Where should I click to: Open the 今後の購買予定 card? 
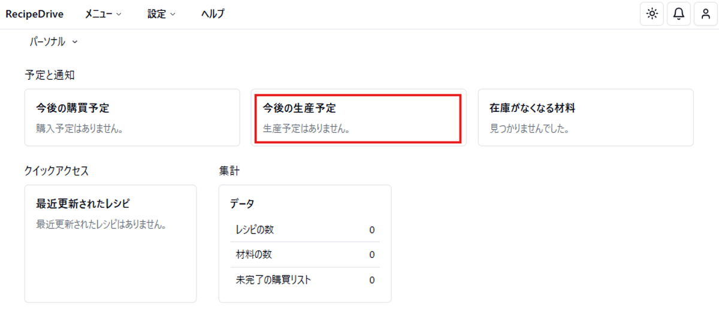[x=132, y=117]
